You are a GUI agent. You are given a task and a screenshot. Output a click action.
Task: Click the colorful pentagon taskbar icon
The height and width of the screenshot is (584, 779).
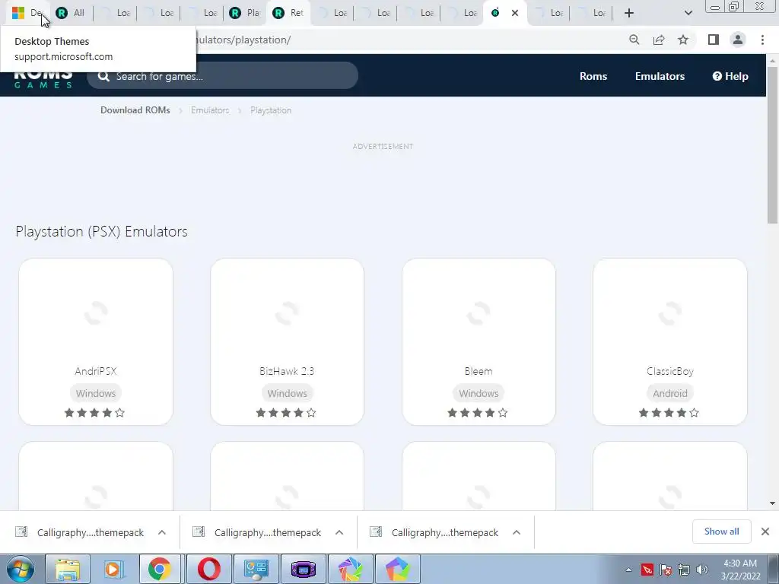point(397,569)
